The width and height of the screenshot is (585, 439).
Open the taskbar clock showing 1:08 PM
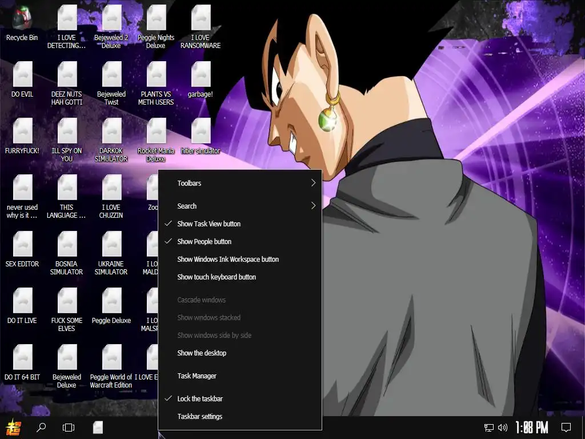[532, 428]
